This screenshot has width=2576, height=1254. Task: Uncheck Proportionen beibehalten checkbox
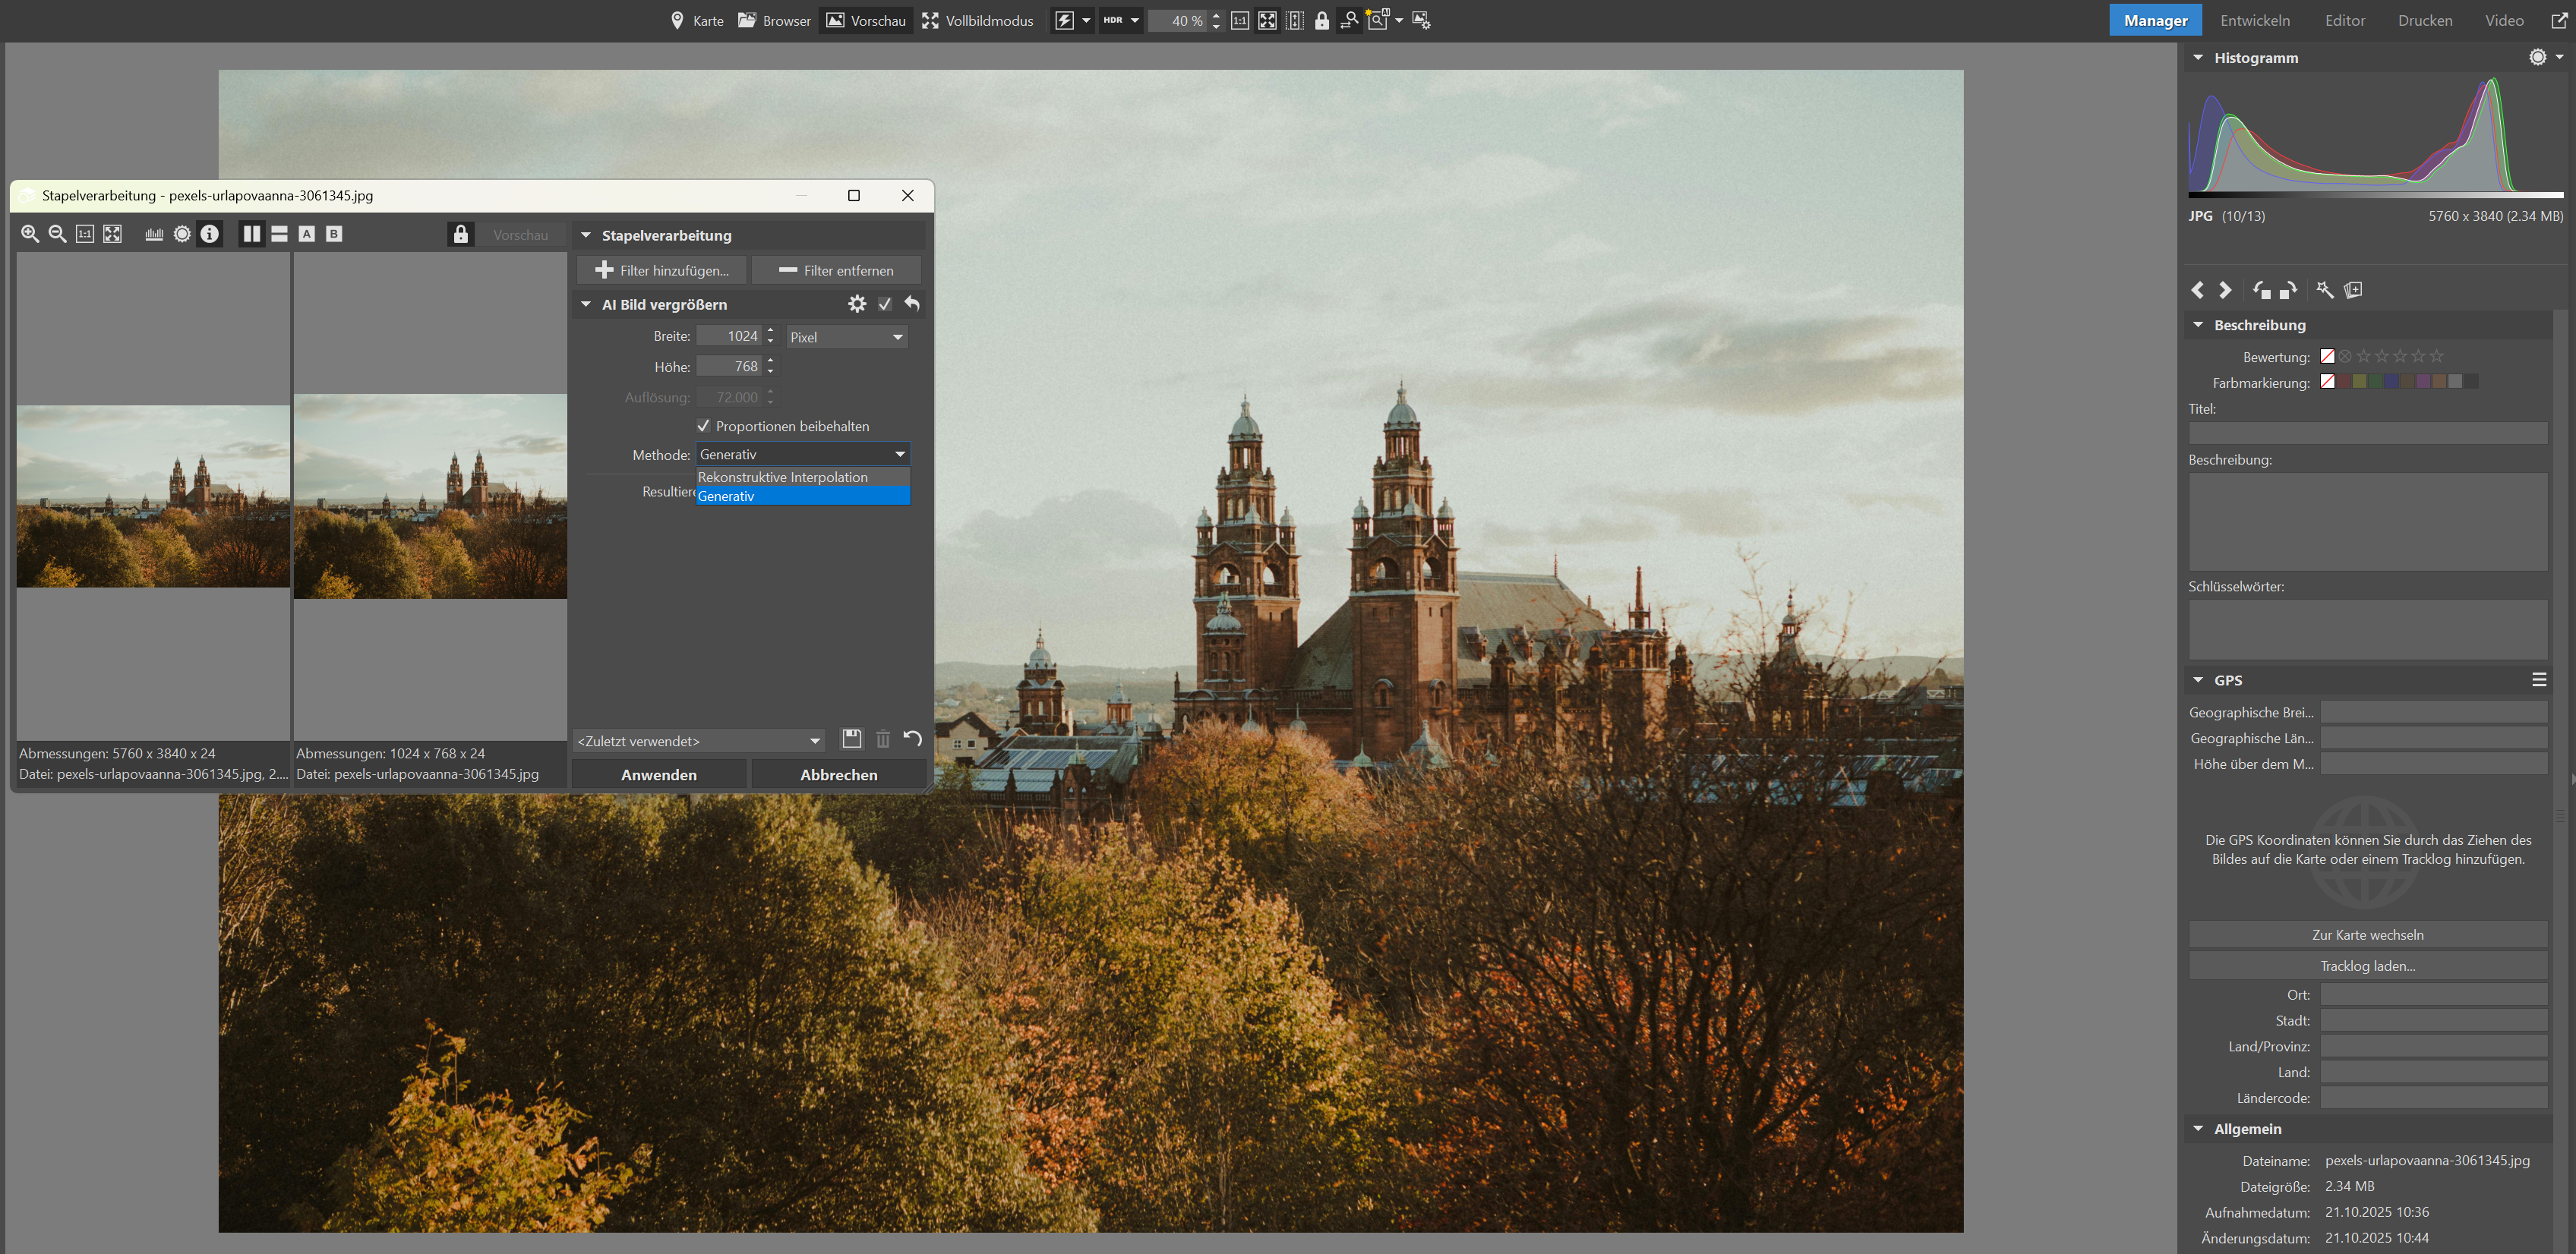[704, 426]
